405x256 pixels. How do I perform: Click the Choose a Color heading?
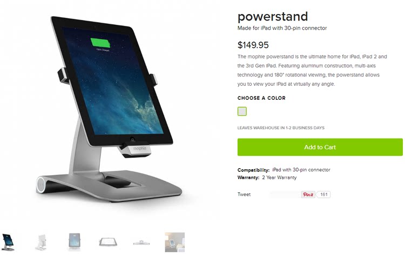coord(261,98)
